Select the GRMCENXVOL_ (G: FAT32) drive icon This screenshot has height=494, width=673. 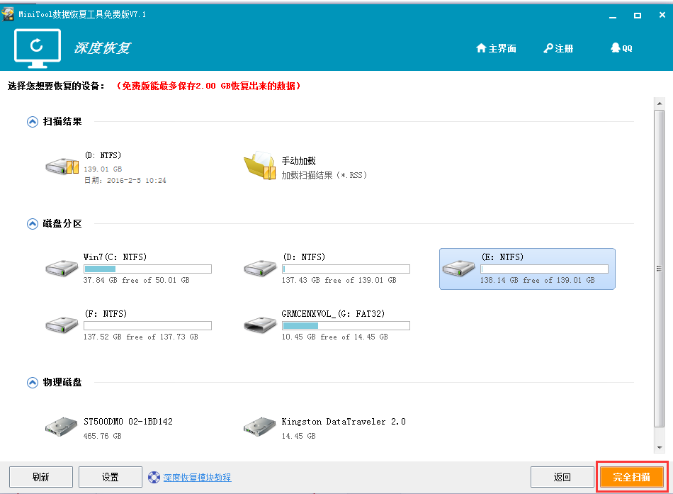click(x=260, y=325)
